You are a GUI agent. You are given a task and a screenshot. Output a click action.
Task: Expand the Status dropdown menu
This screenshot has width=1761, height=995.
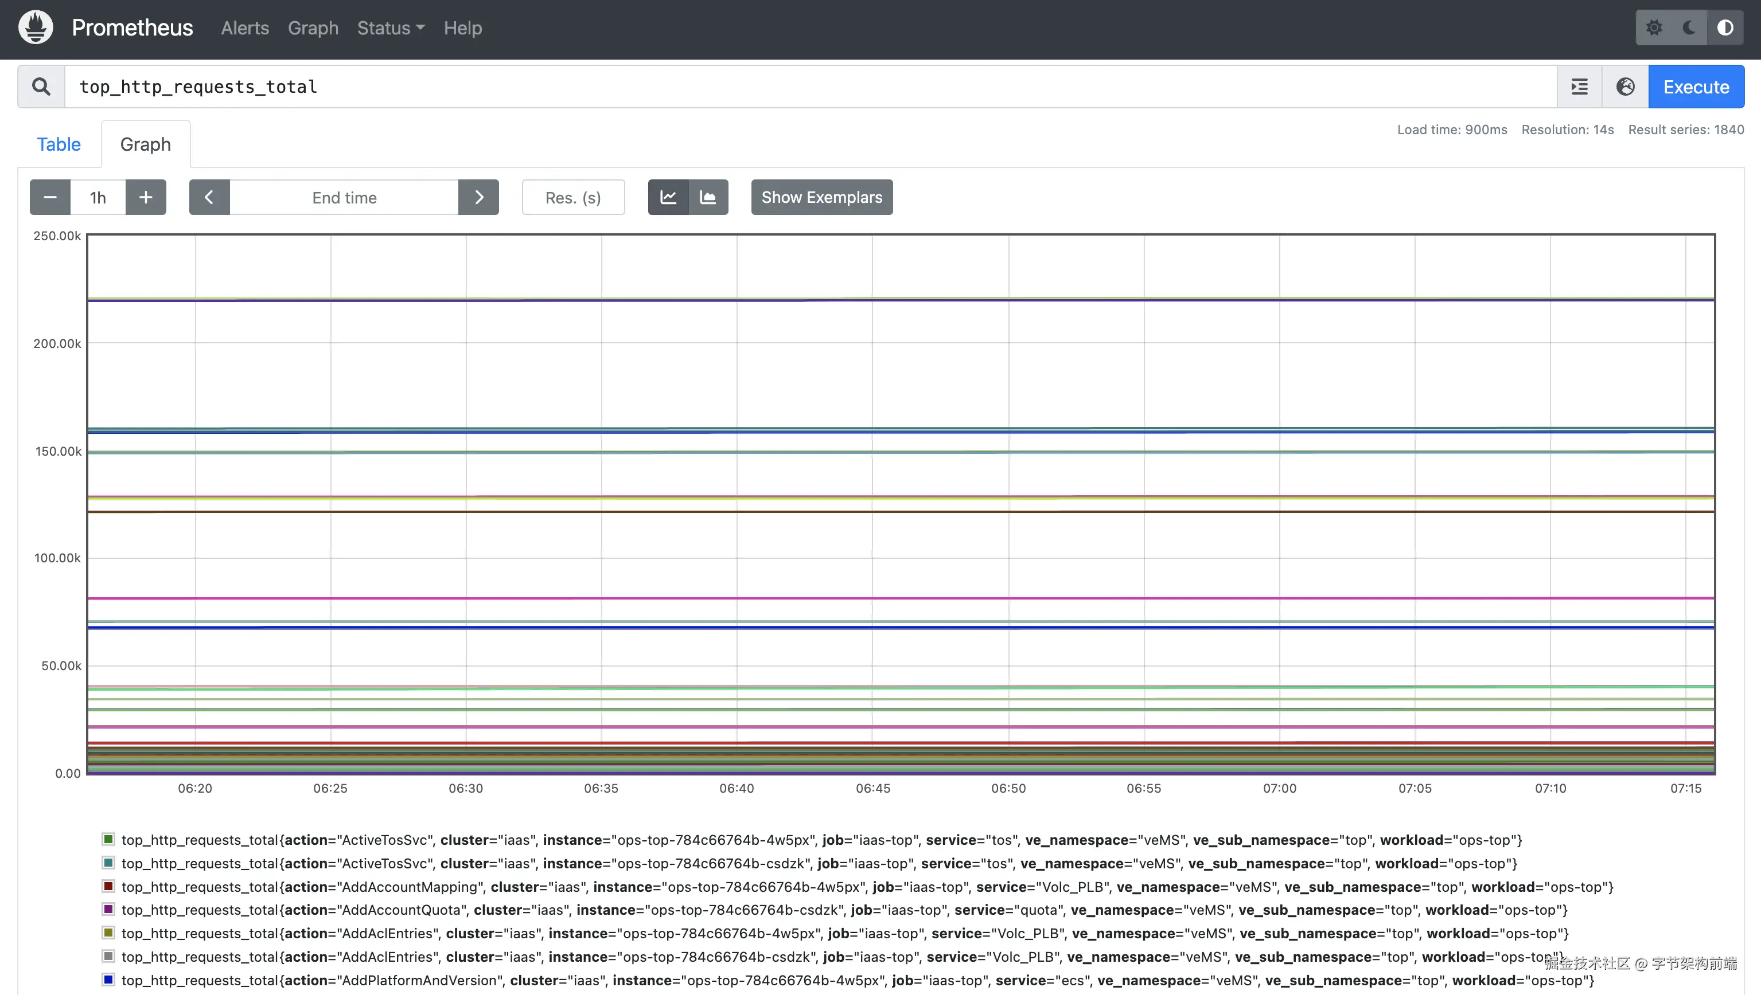tap(391, 28)
